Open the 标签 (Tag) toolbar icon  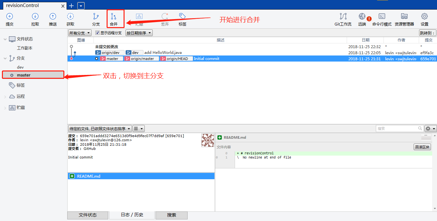(x=182, y=16)
